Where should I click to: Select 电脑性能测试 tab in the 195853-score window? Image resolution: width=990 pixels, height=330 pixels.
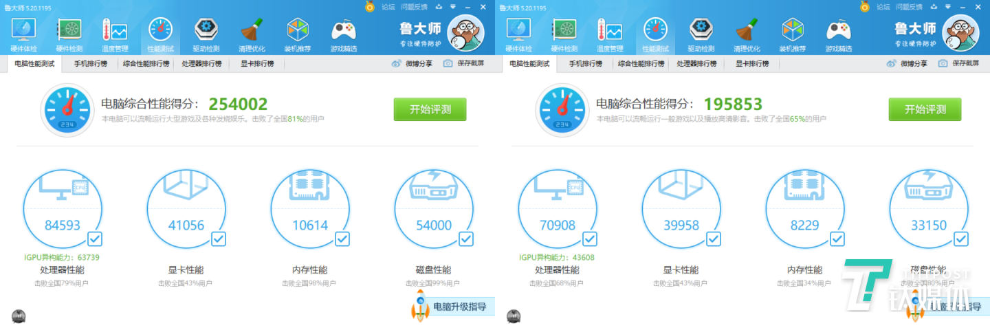tap(529, 63)
